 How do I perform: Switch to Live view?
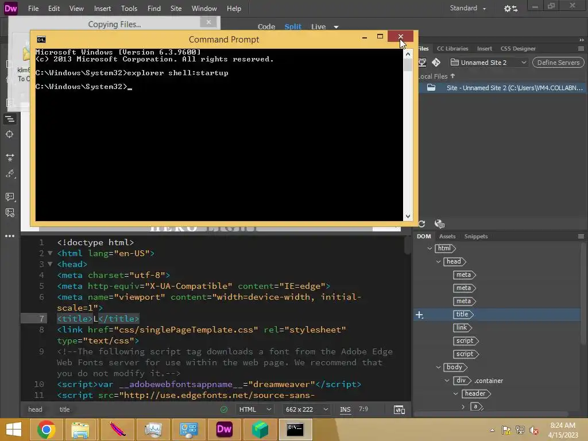coord(318,26)
